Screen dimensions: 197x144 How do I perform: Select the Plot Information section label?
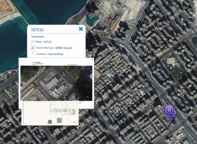pyautogui.click(x=38, y=37)
